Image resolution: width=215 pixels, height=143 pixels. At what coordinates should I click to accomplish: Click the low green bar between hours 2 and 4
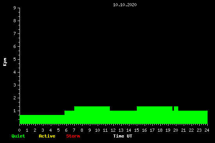tap(42, 119)
